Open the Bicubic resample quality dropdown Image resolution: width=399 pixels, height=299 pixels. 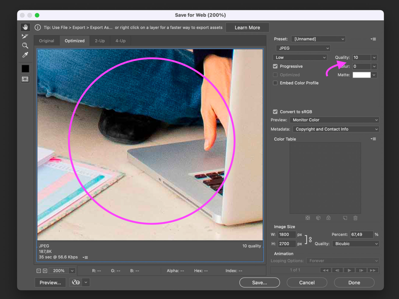(356, 244)
